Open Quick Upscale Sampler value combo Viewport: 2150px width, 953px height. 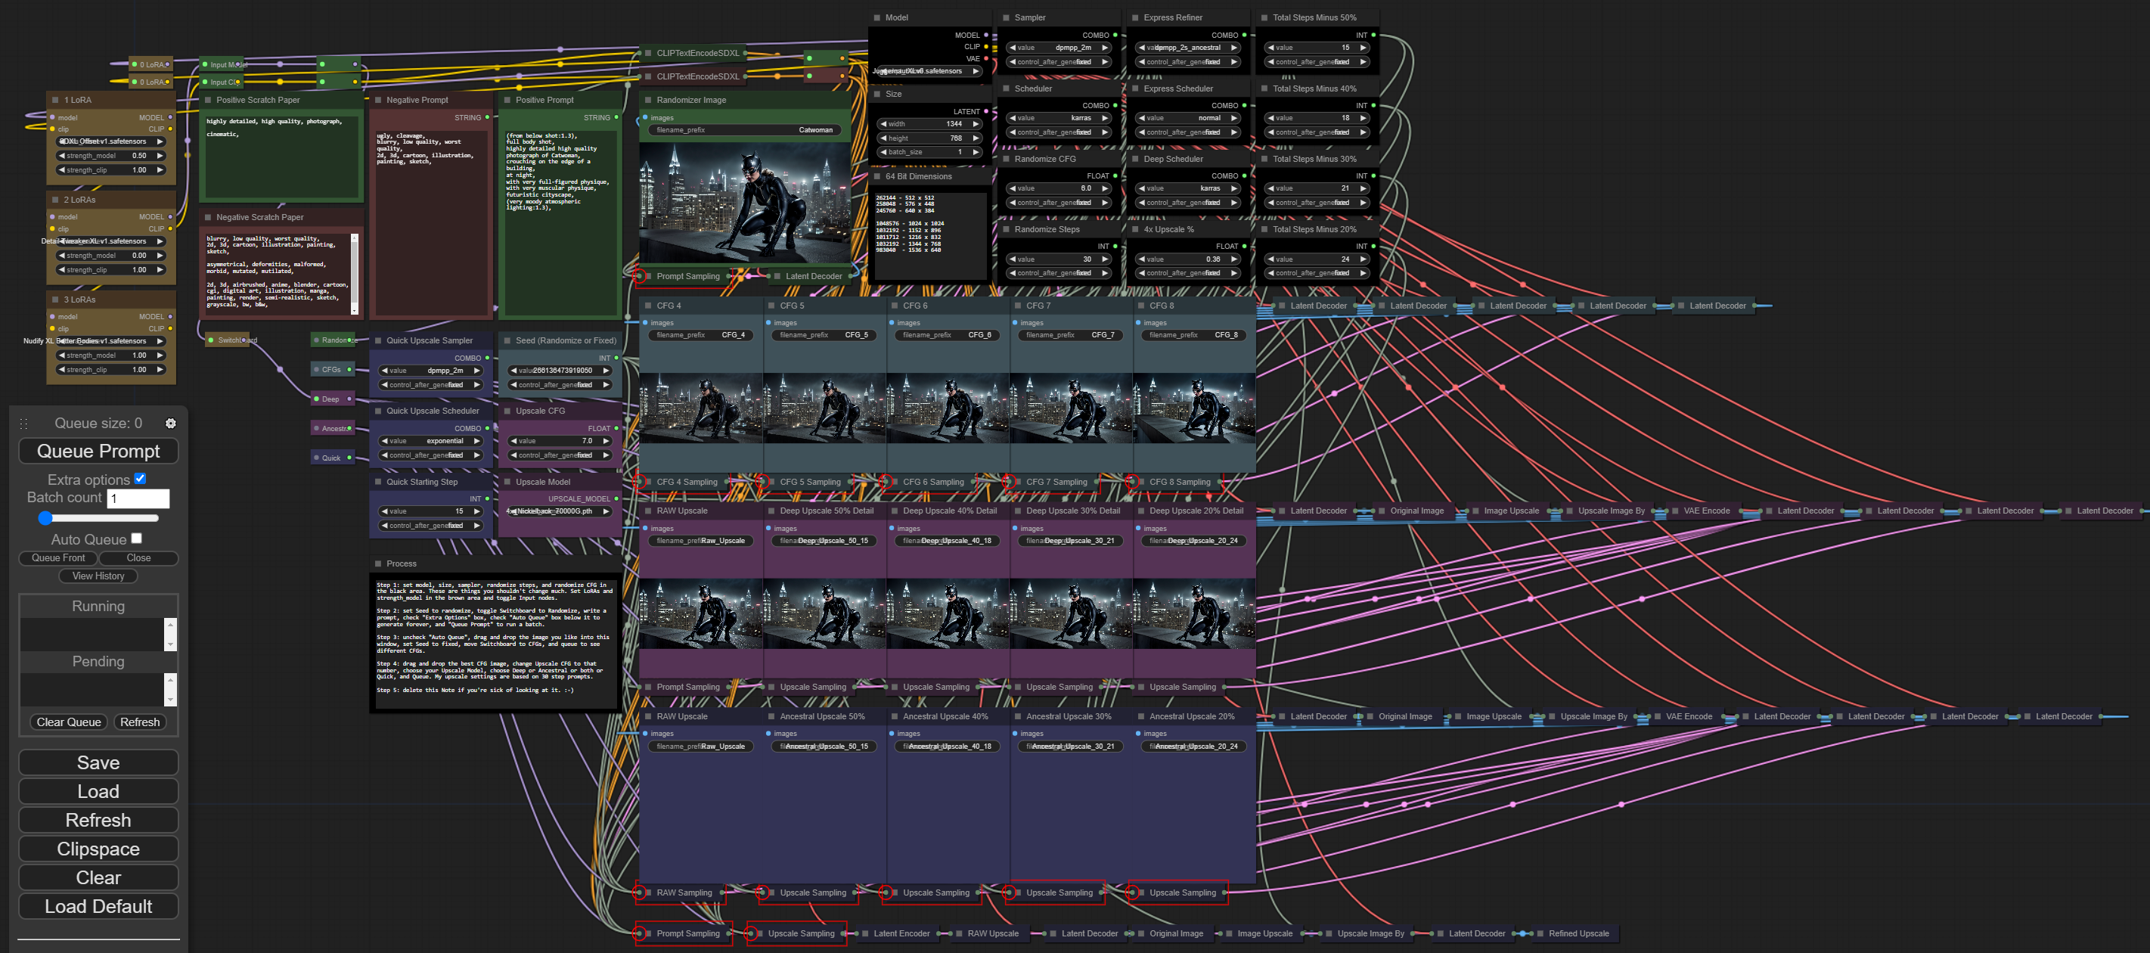[x=430, y=371]
